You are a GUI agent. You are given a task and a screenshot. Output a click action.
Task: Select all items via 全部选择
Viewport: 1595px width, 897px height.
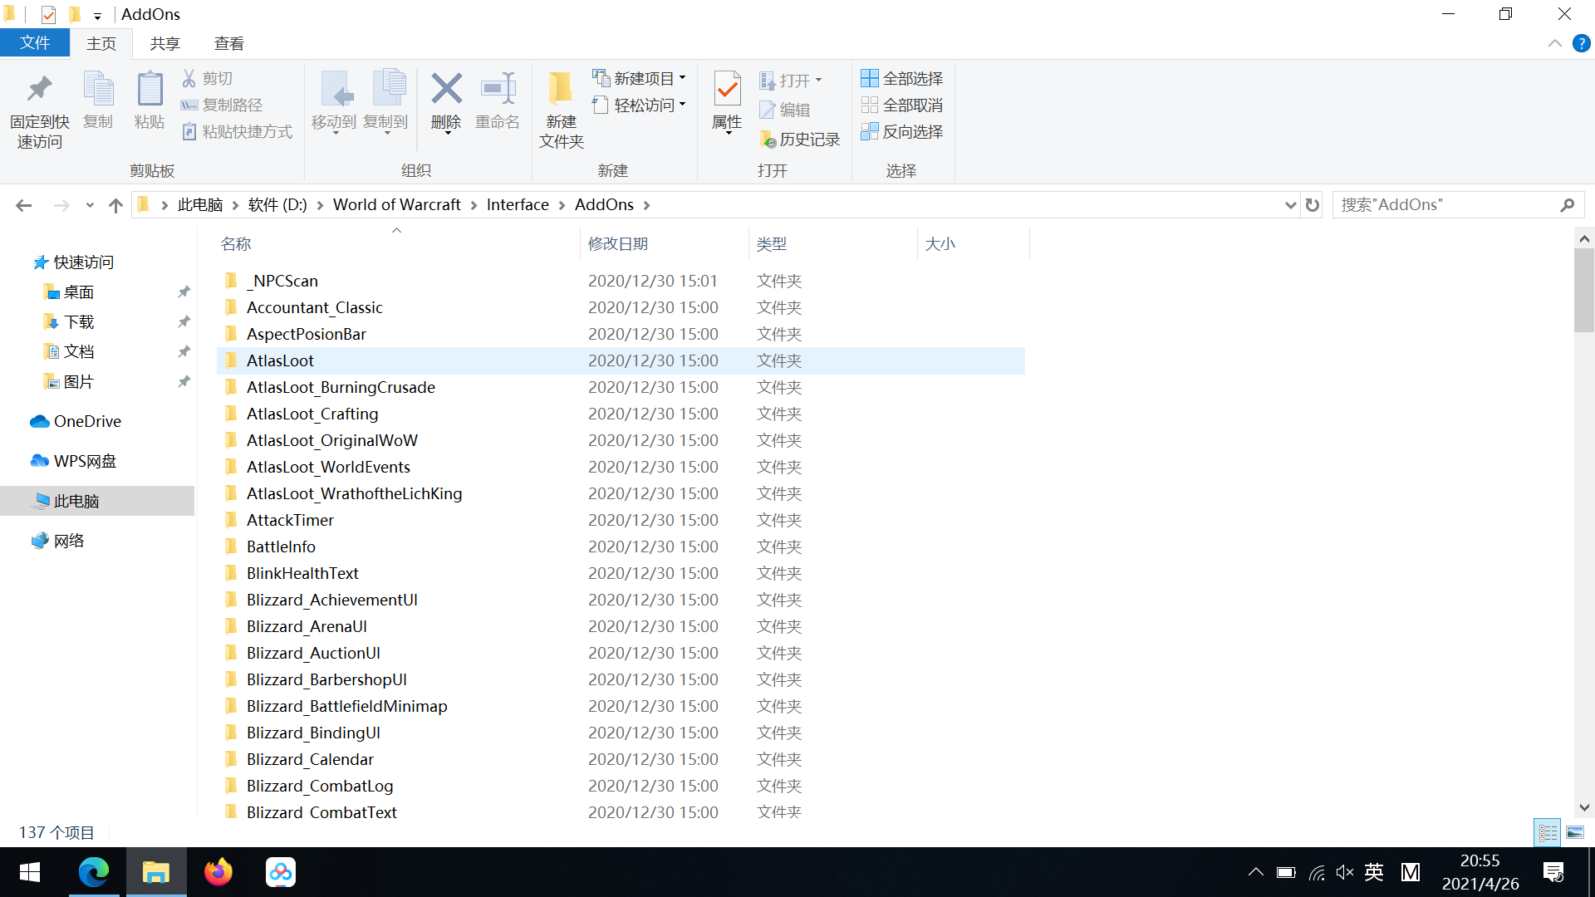902,77
